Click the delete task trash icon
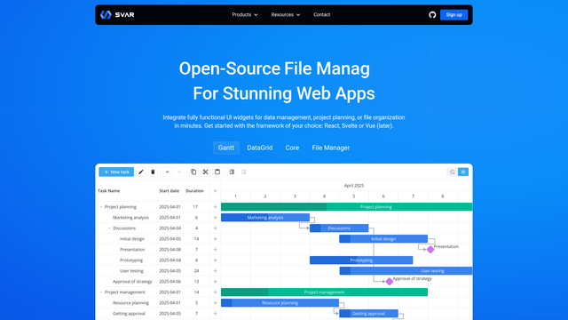 click(153, 172)
